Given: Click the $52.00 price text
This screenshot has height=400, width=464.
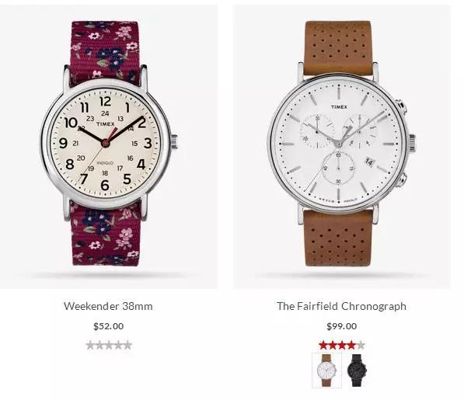Looking at the screenshot, I should pos(109,326).
